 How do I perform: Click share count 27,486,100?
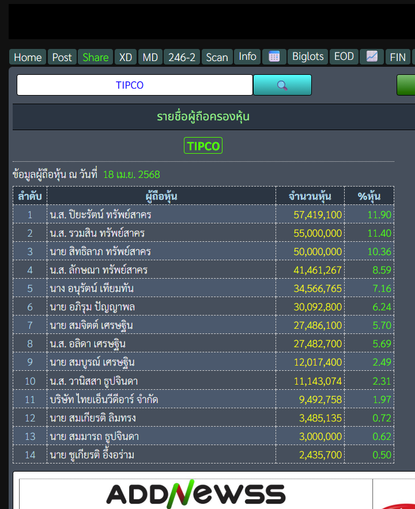click(318, 325)
